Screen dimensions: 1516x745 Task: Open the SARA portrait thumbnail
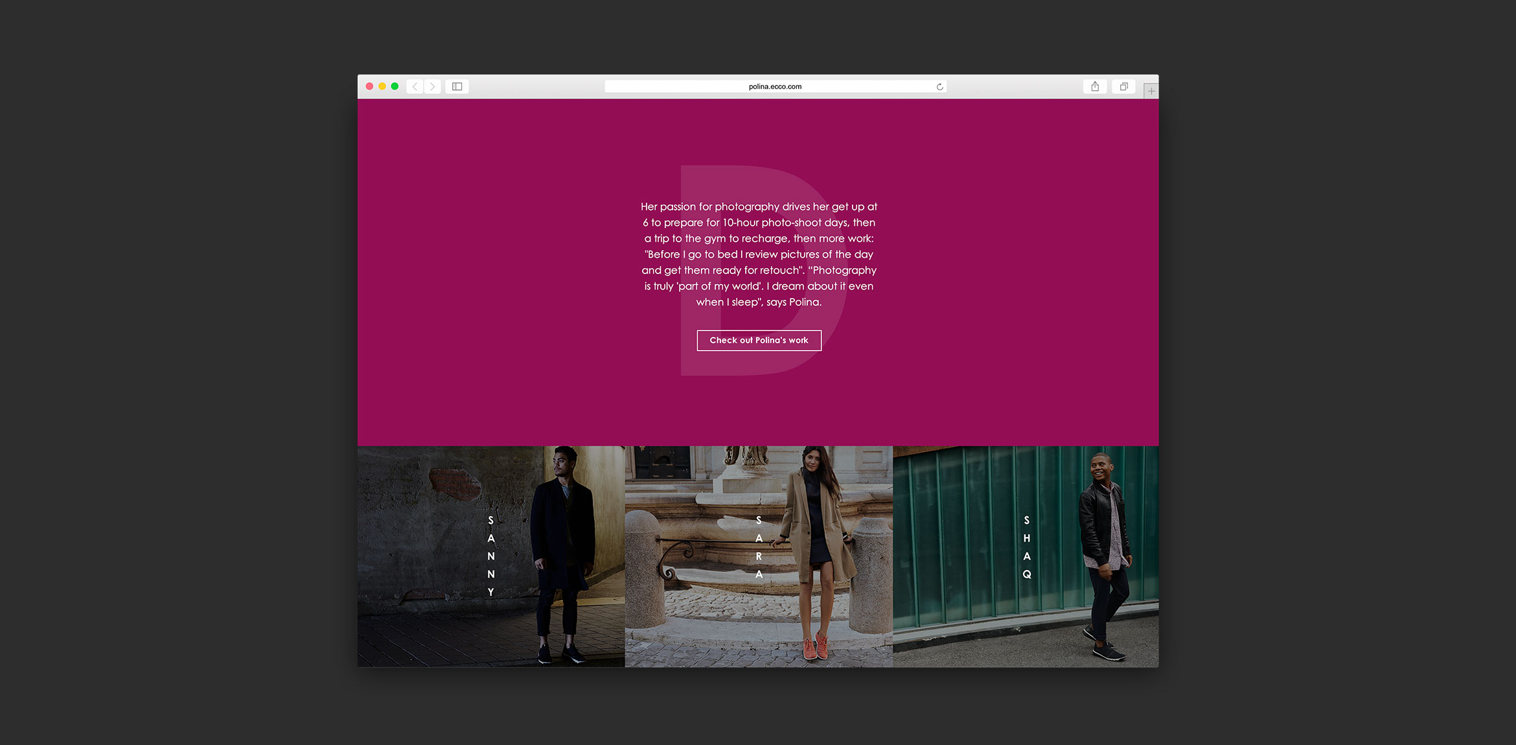pos(759,556)
